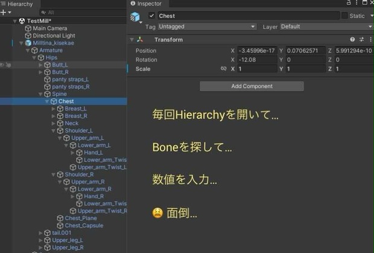The image size is (374, 253).
Task: Toggle eye visibility icon beside Butt_L
Action: coord(2,65)
